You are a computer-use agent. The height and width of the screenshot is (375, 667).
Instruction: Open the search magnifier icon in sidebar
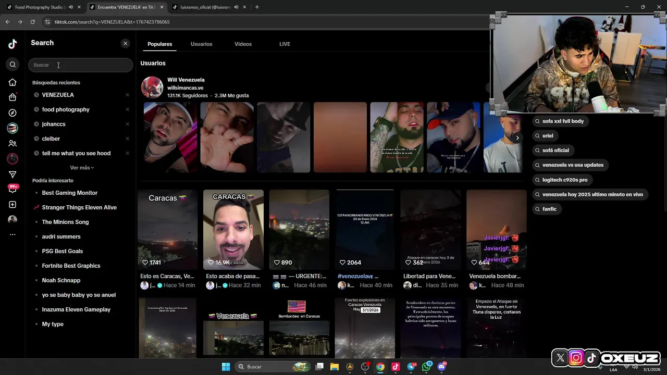tap(13, 65)
